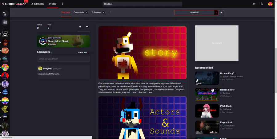Open the game page three-dot options
Image resolution: width=277 pixels, height=139 pixels.
(x=110, y=12)
